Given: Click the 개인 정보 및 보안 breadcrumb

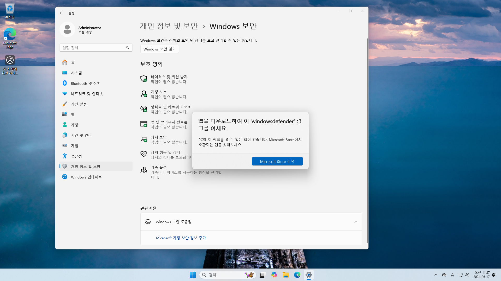Looking at the screenshot, I should point(169,26).
